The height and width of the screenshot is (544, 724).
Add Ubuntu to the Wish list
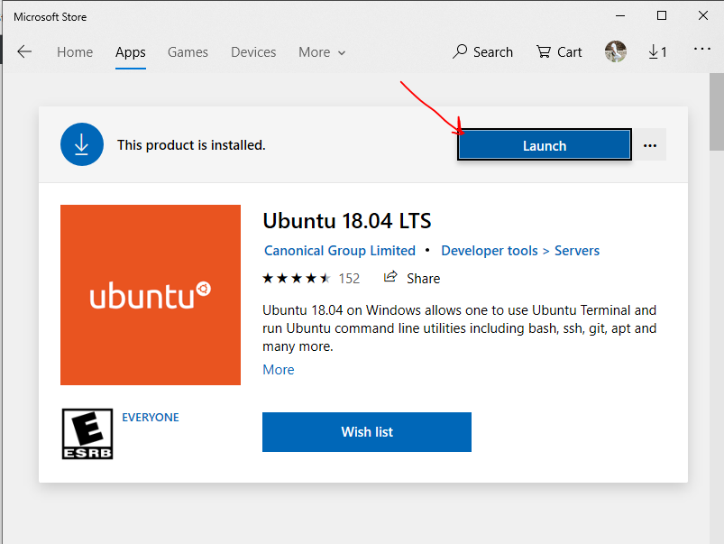coord(367,432)
